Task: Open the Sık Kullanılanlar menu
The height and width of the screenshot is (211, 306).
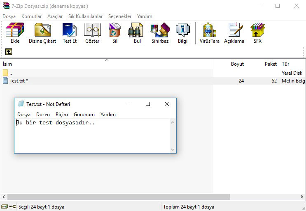Action: 86,16
